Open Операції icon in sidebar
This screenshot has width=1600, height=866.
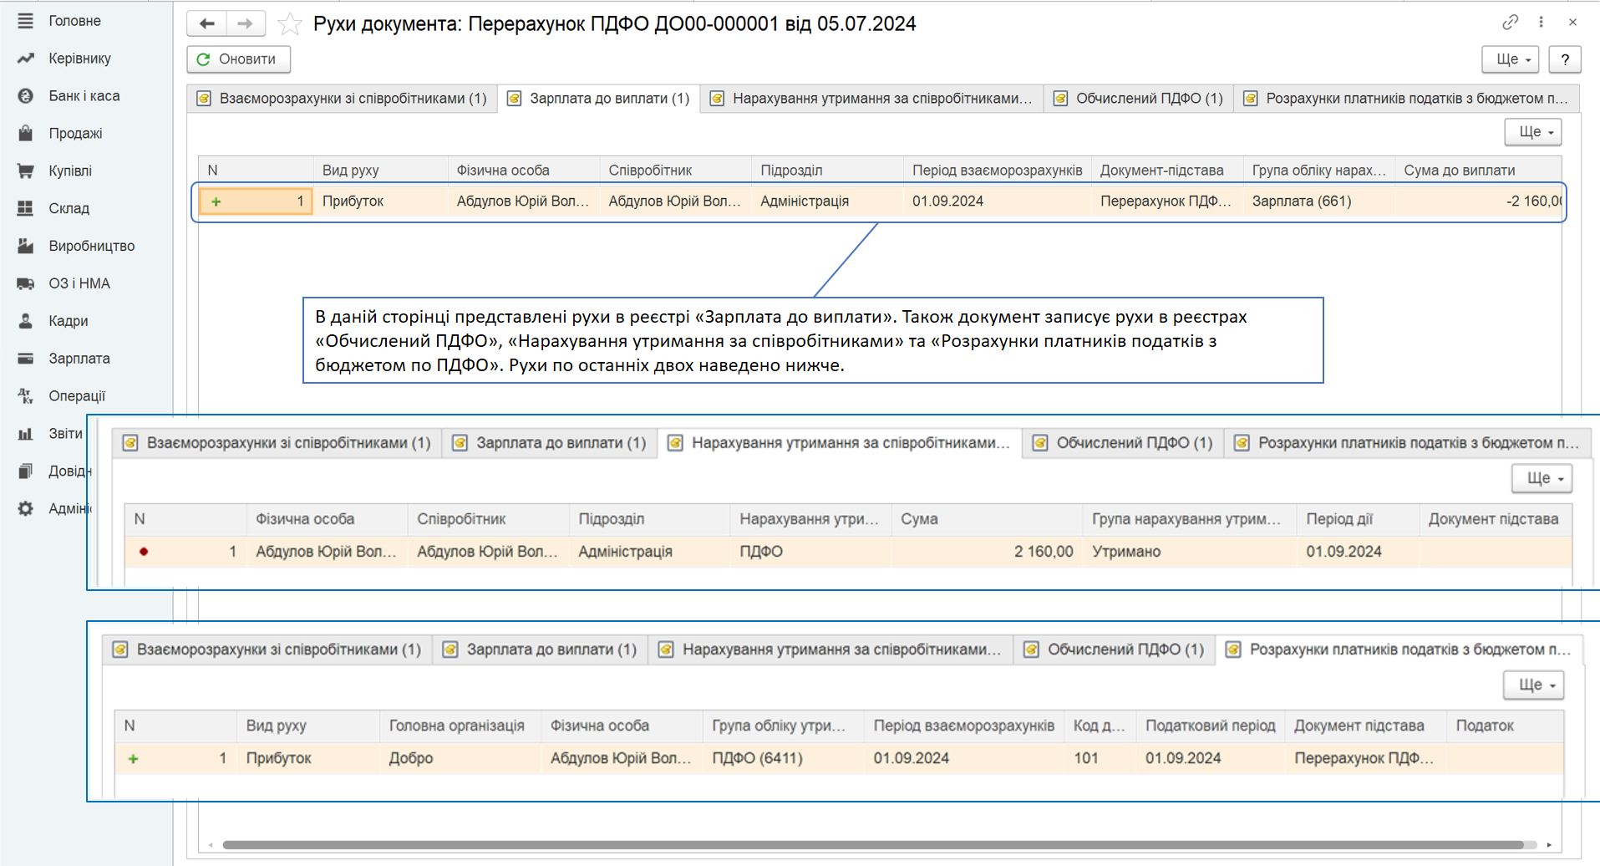tap(25, 396)
